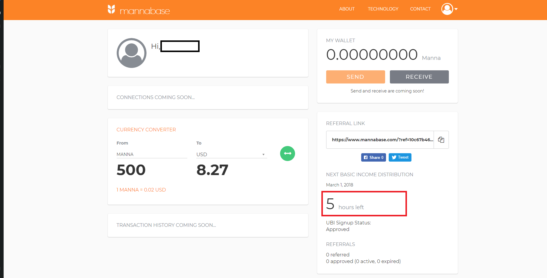Open the CONTACT page

tap(420, 9)
